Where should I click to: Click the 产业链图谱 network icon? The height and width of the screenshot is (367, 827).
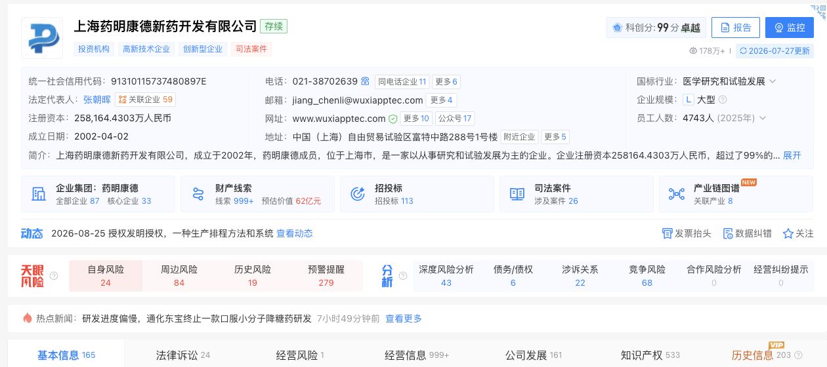click(677, 194)
